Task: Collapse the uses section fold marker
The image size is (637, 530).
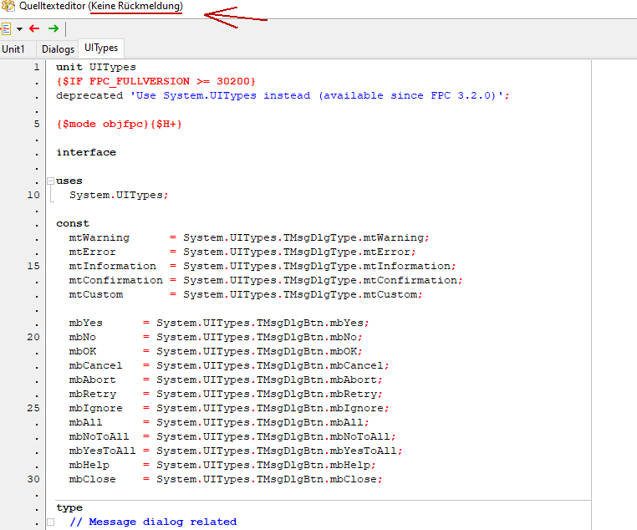Action: (x=51, y=181)
